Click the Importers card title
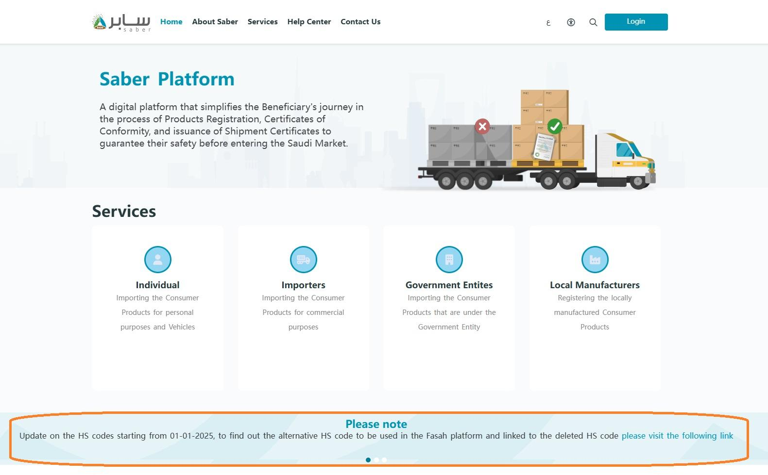The image size is (768, 475). click(303, 285)
